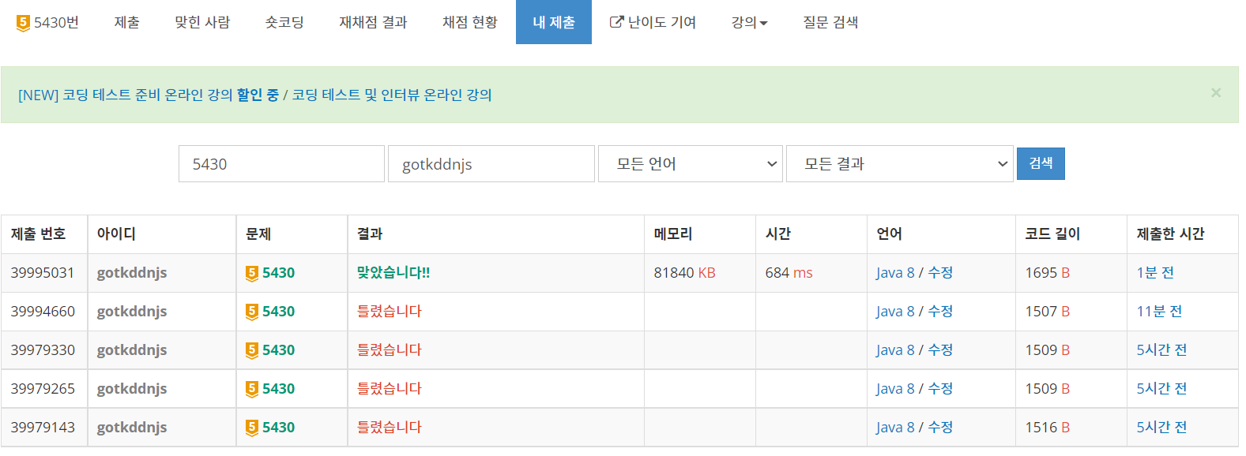Open the 맞힌 사람 tab
This screenshot has height=456, width=1246.
202,22
